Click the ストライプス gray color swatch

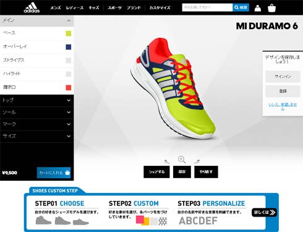point(69,61)
